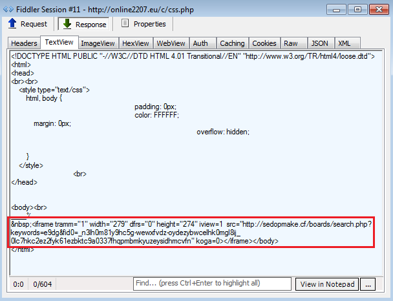Click the Fiddler session title bar icon

click(x=8, y=10)
